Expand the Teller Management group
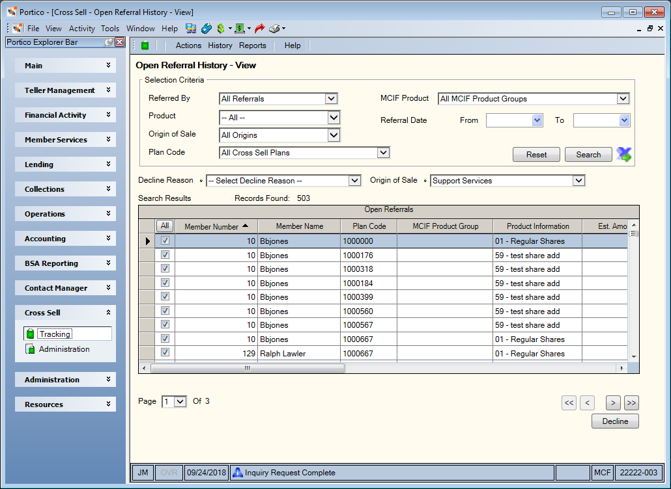The image size is (671, 489). (x=108, y=90)
